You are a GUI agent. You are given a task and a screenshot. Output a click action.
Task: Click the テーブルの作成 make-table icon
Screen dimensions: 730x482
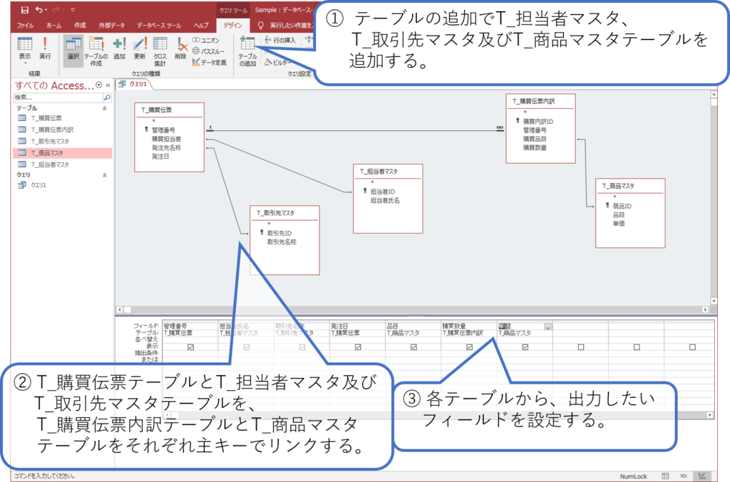click(96, 51)
